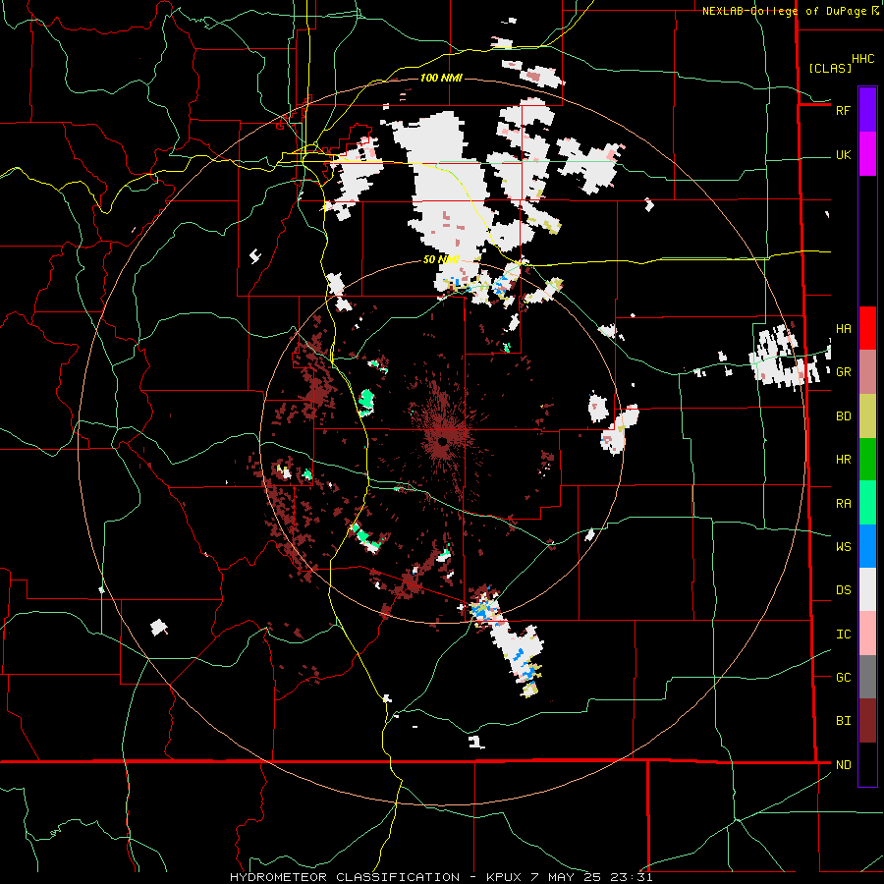Click the 'HA' legend label

click(843, 329)
